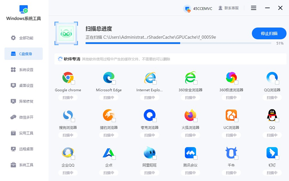Click the scanning file path text
289x181 pixels.
pyautogui.click(x=151, y=37)
